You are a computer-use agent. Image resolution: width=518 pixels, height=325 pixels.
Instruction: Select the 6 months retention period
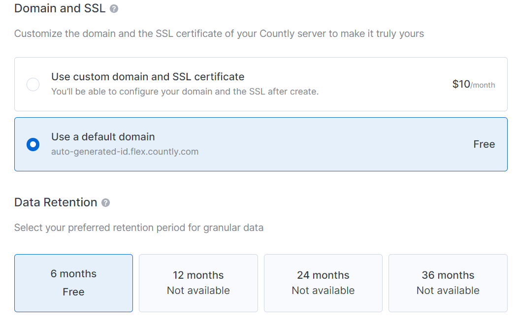[73, 283]
